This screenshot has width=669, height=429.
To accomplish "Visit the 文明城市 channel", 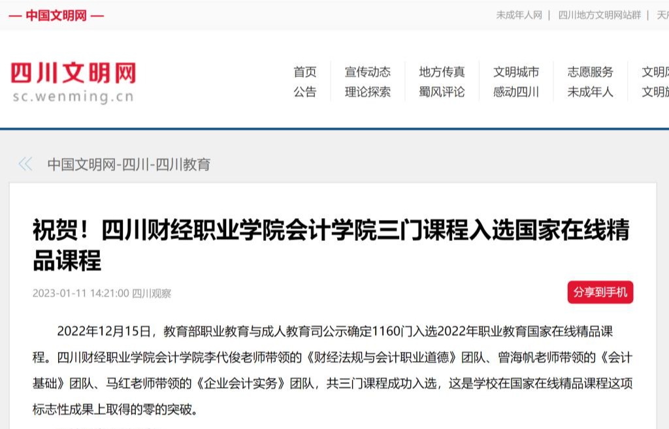I will tap(517, 72).
